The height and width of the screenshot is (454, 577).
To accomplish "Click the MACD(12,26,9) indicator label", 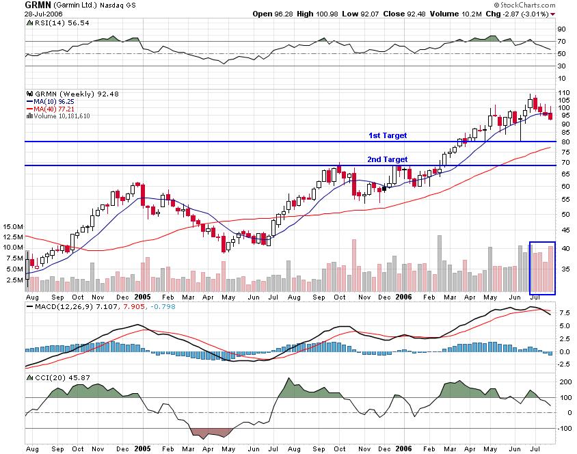I will [64, 306].
